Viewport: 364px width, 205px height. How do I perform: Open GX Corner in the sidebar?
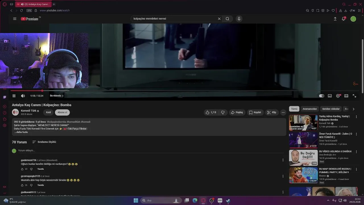[x=5, y=187]
